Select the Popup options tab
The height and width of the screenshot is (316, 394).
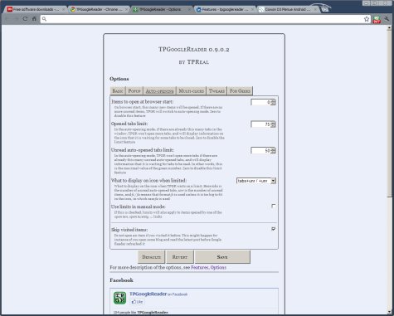coord(134,90)
